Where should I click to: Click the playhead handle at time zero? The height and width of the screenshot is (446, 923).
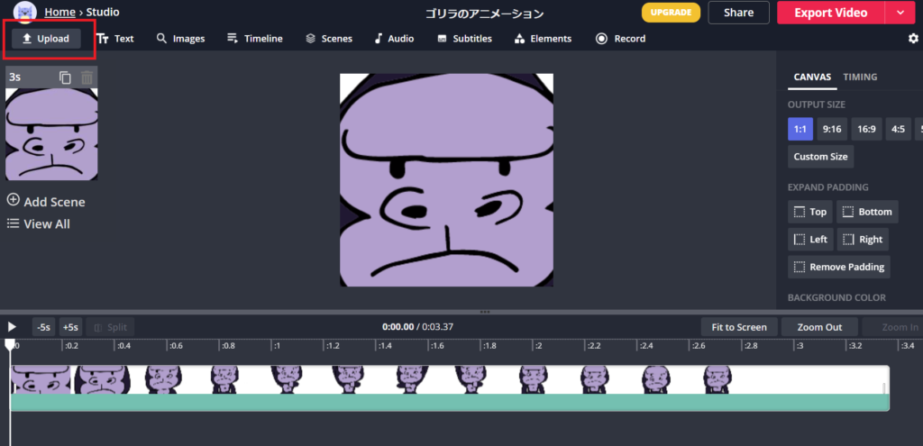10,345
